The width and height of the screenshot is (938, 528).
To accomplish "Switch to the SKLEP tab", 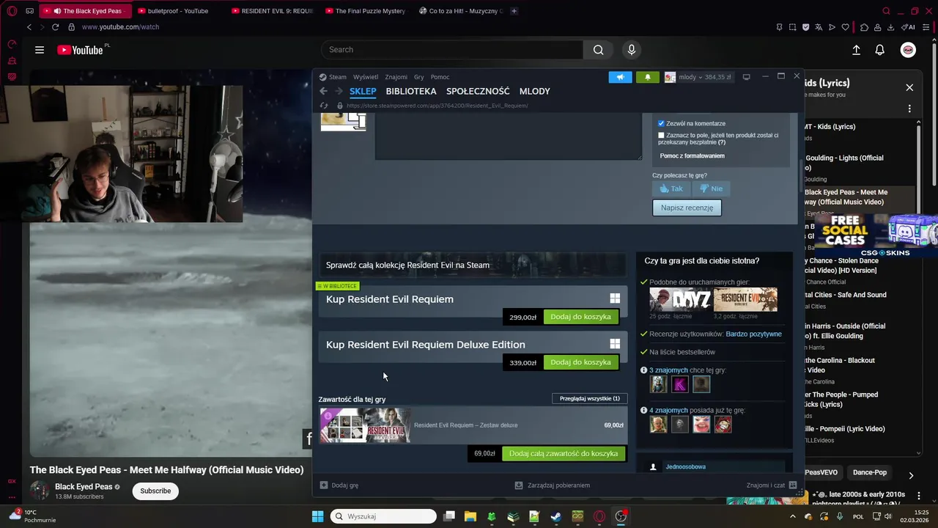I will [363, 92].
